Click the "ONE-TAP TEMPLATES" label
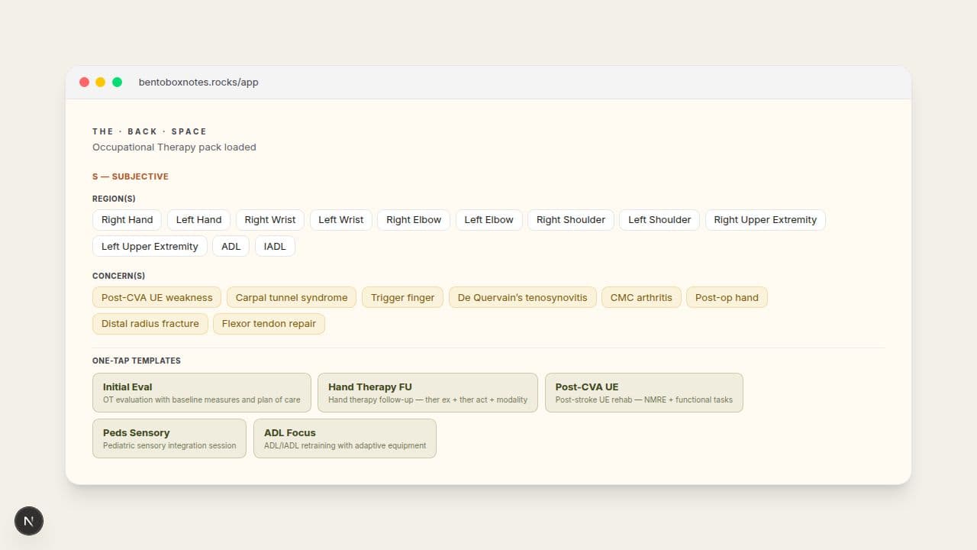Viewport: 977px width, 550px height. pyautogui.click(x=137, y=361)
